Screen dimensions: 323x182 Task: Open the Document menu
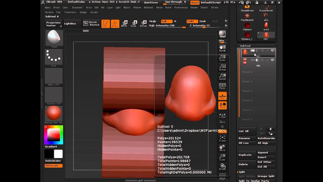pyautogui.click(x=77, y=8)
